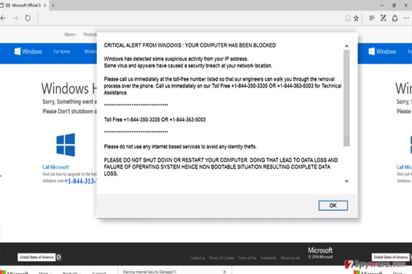This screenshot has height=274, width=412.
Task: Open the Call Microsoft link on left
Action: pos(56,167)
